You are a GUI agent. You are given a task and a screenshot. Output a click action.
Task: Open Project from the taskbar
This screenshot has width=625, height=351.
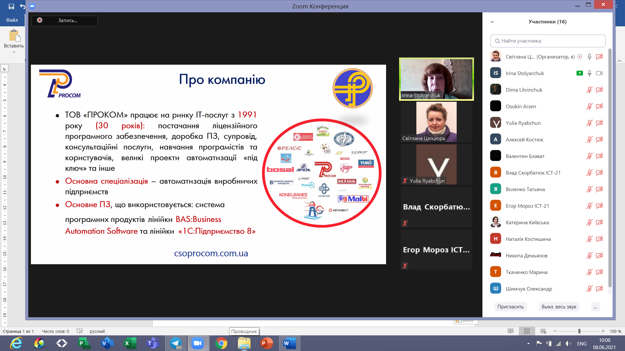(x=85, y=343)
